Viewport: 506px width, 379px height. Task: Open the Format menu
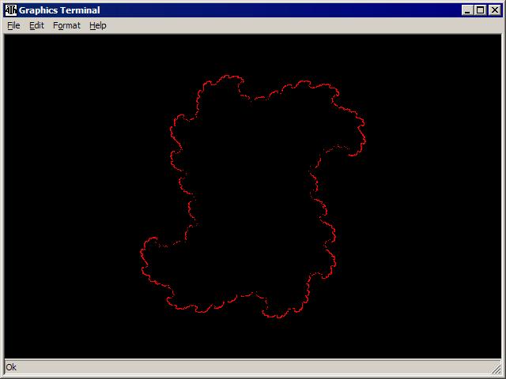pyautogui.click(x=66, y=25)
